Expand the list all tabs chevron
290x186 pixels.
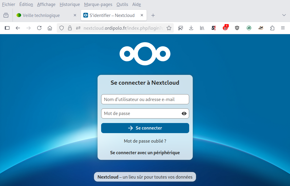[284, 15]
